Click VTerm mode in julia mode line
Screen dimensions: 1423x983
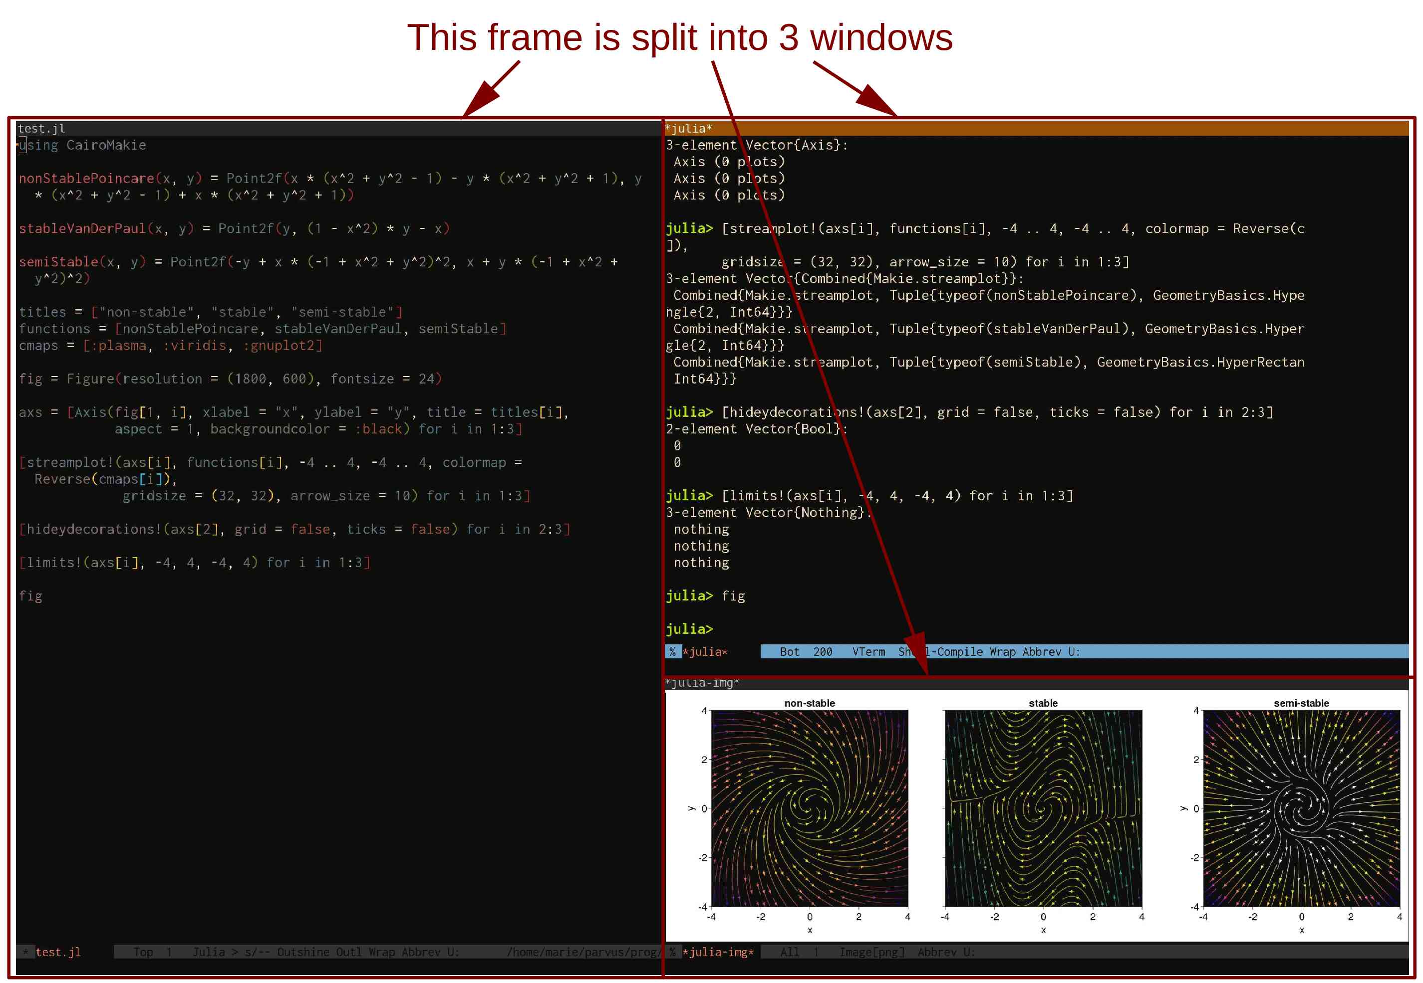click(868, 652)
